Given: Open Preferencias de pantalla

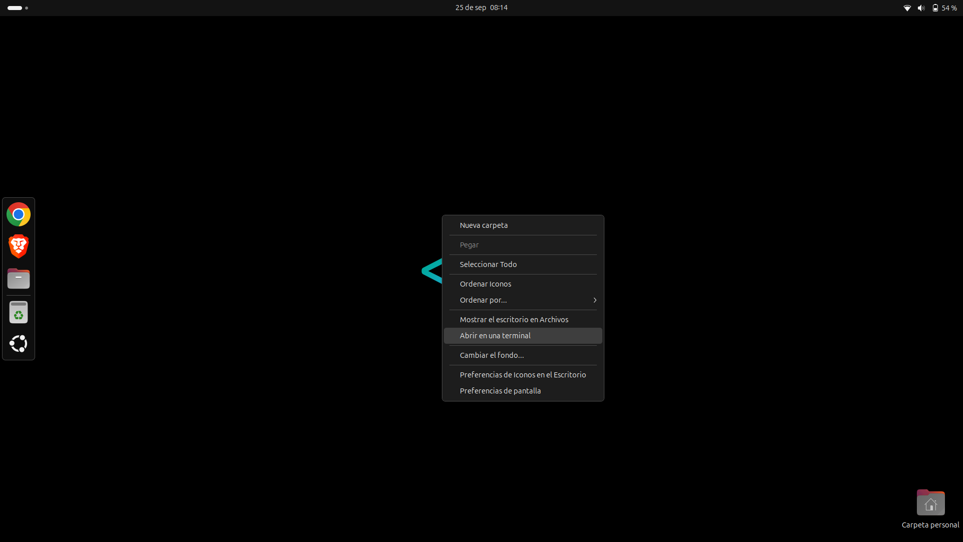Looking at the screenshot, I should [523, 391].
